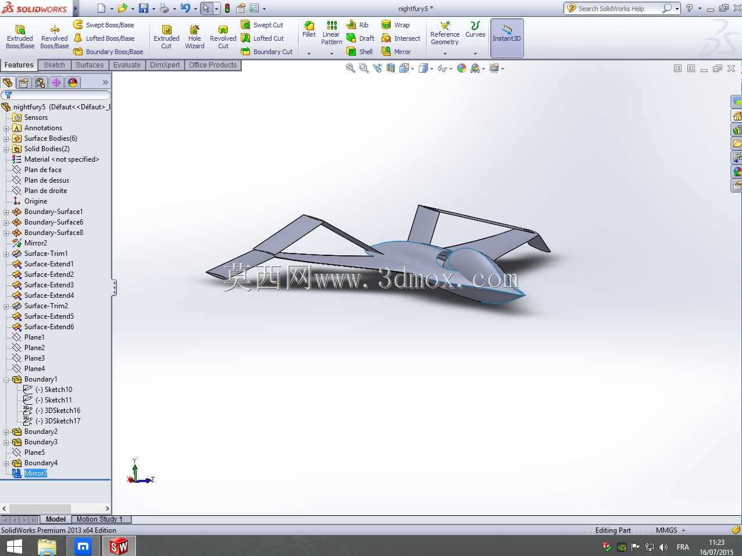Image resolution: width=742 pixels, height=556 pixels.
Task: Expand the feature manager tabs chevron
Action: point(105,83)
